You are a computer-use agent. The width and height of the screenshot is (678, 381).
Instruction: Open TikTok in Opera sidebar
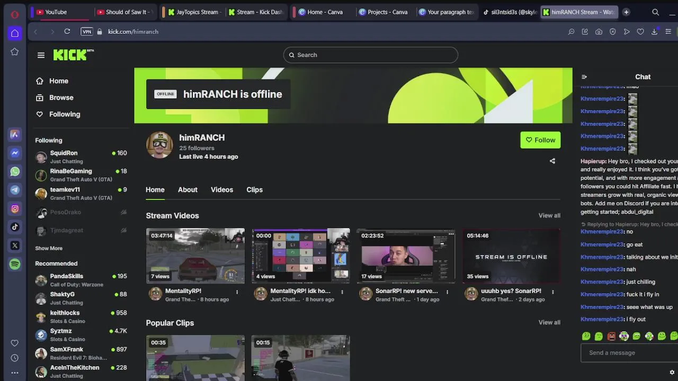15,227
